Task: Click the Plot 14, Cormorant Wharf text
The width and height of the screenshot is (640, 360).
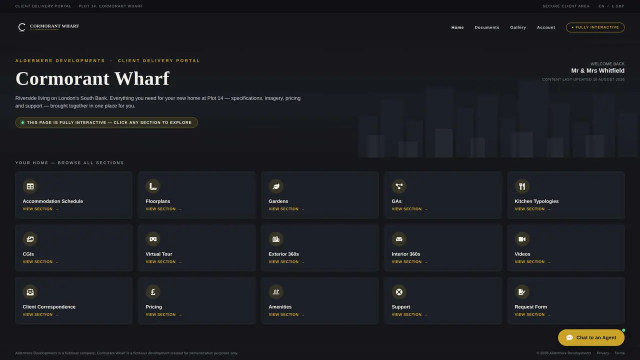Action: point(110,6)
